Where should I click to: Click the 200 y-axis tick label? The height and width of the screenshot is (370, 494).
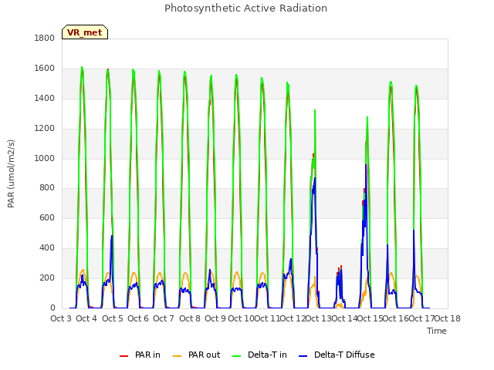[x=47, y=277]
